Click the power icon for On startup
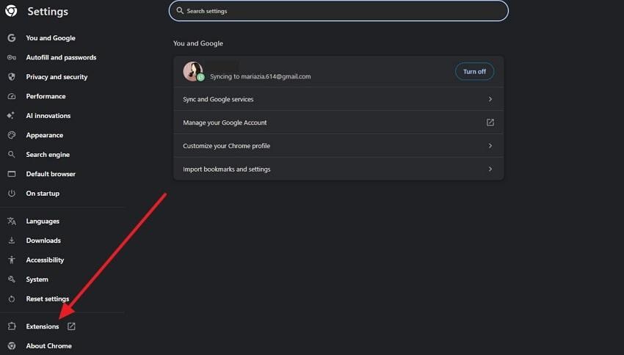 point(12,193)
